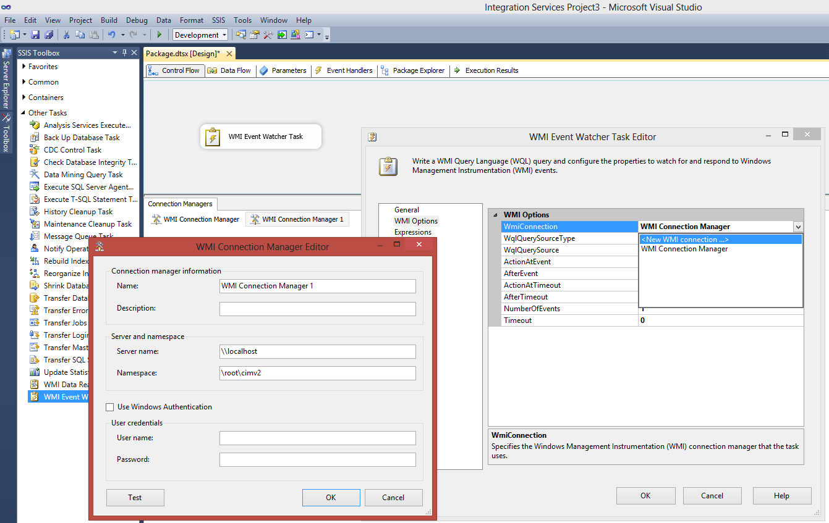The height and width of the screenshot is (523, 829).
Task: Open the File menu
Action: point(10,20)
